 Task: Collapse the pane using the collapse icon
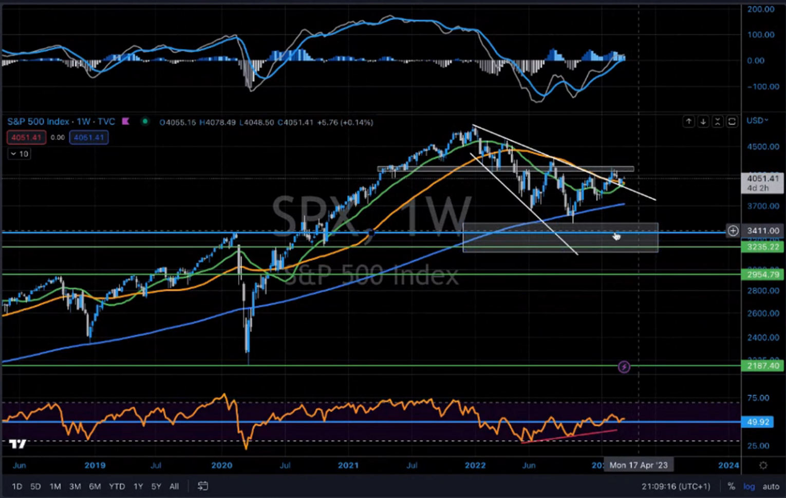pos(718,122)
